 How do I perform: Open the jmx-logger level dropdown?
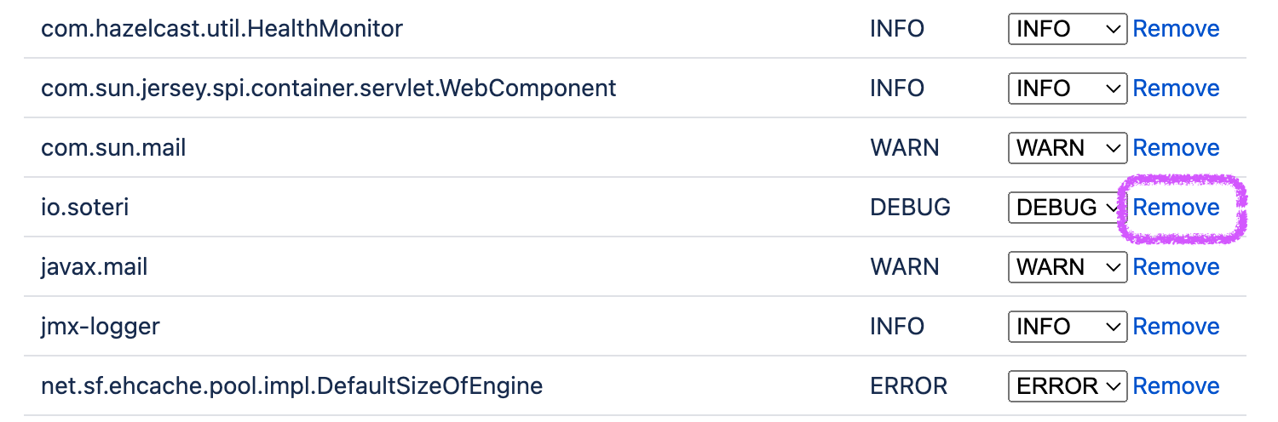coord(1067,327)
